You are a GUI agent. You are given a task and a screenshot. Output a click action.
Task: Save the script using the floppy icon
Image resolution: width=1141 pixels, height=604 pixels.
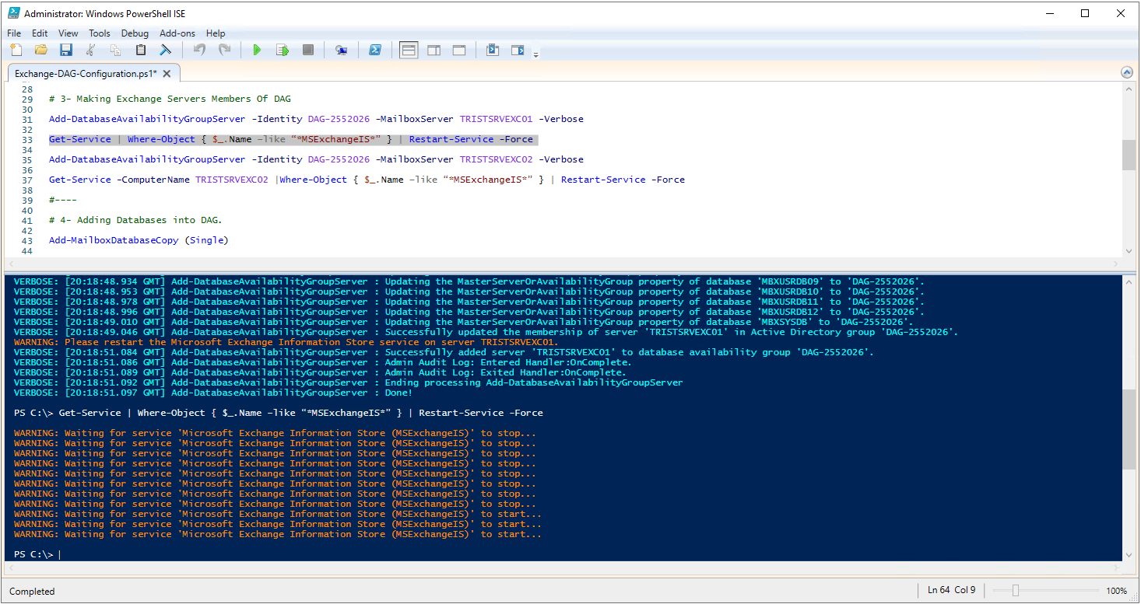pos(66,50)
